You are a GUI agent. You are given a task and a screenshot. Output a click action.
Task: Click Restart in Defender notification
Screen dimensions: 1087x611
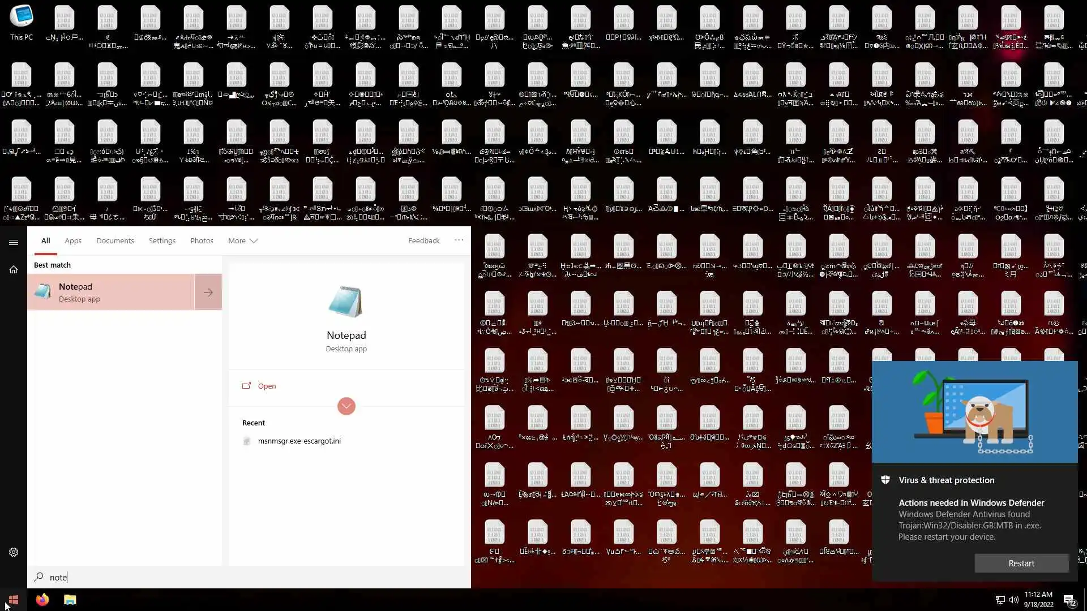pos(1021,563)
